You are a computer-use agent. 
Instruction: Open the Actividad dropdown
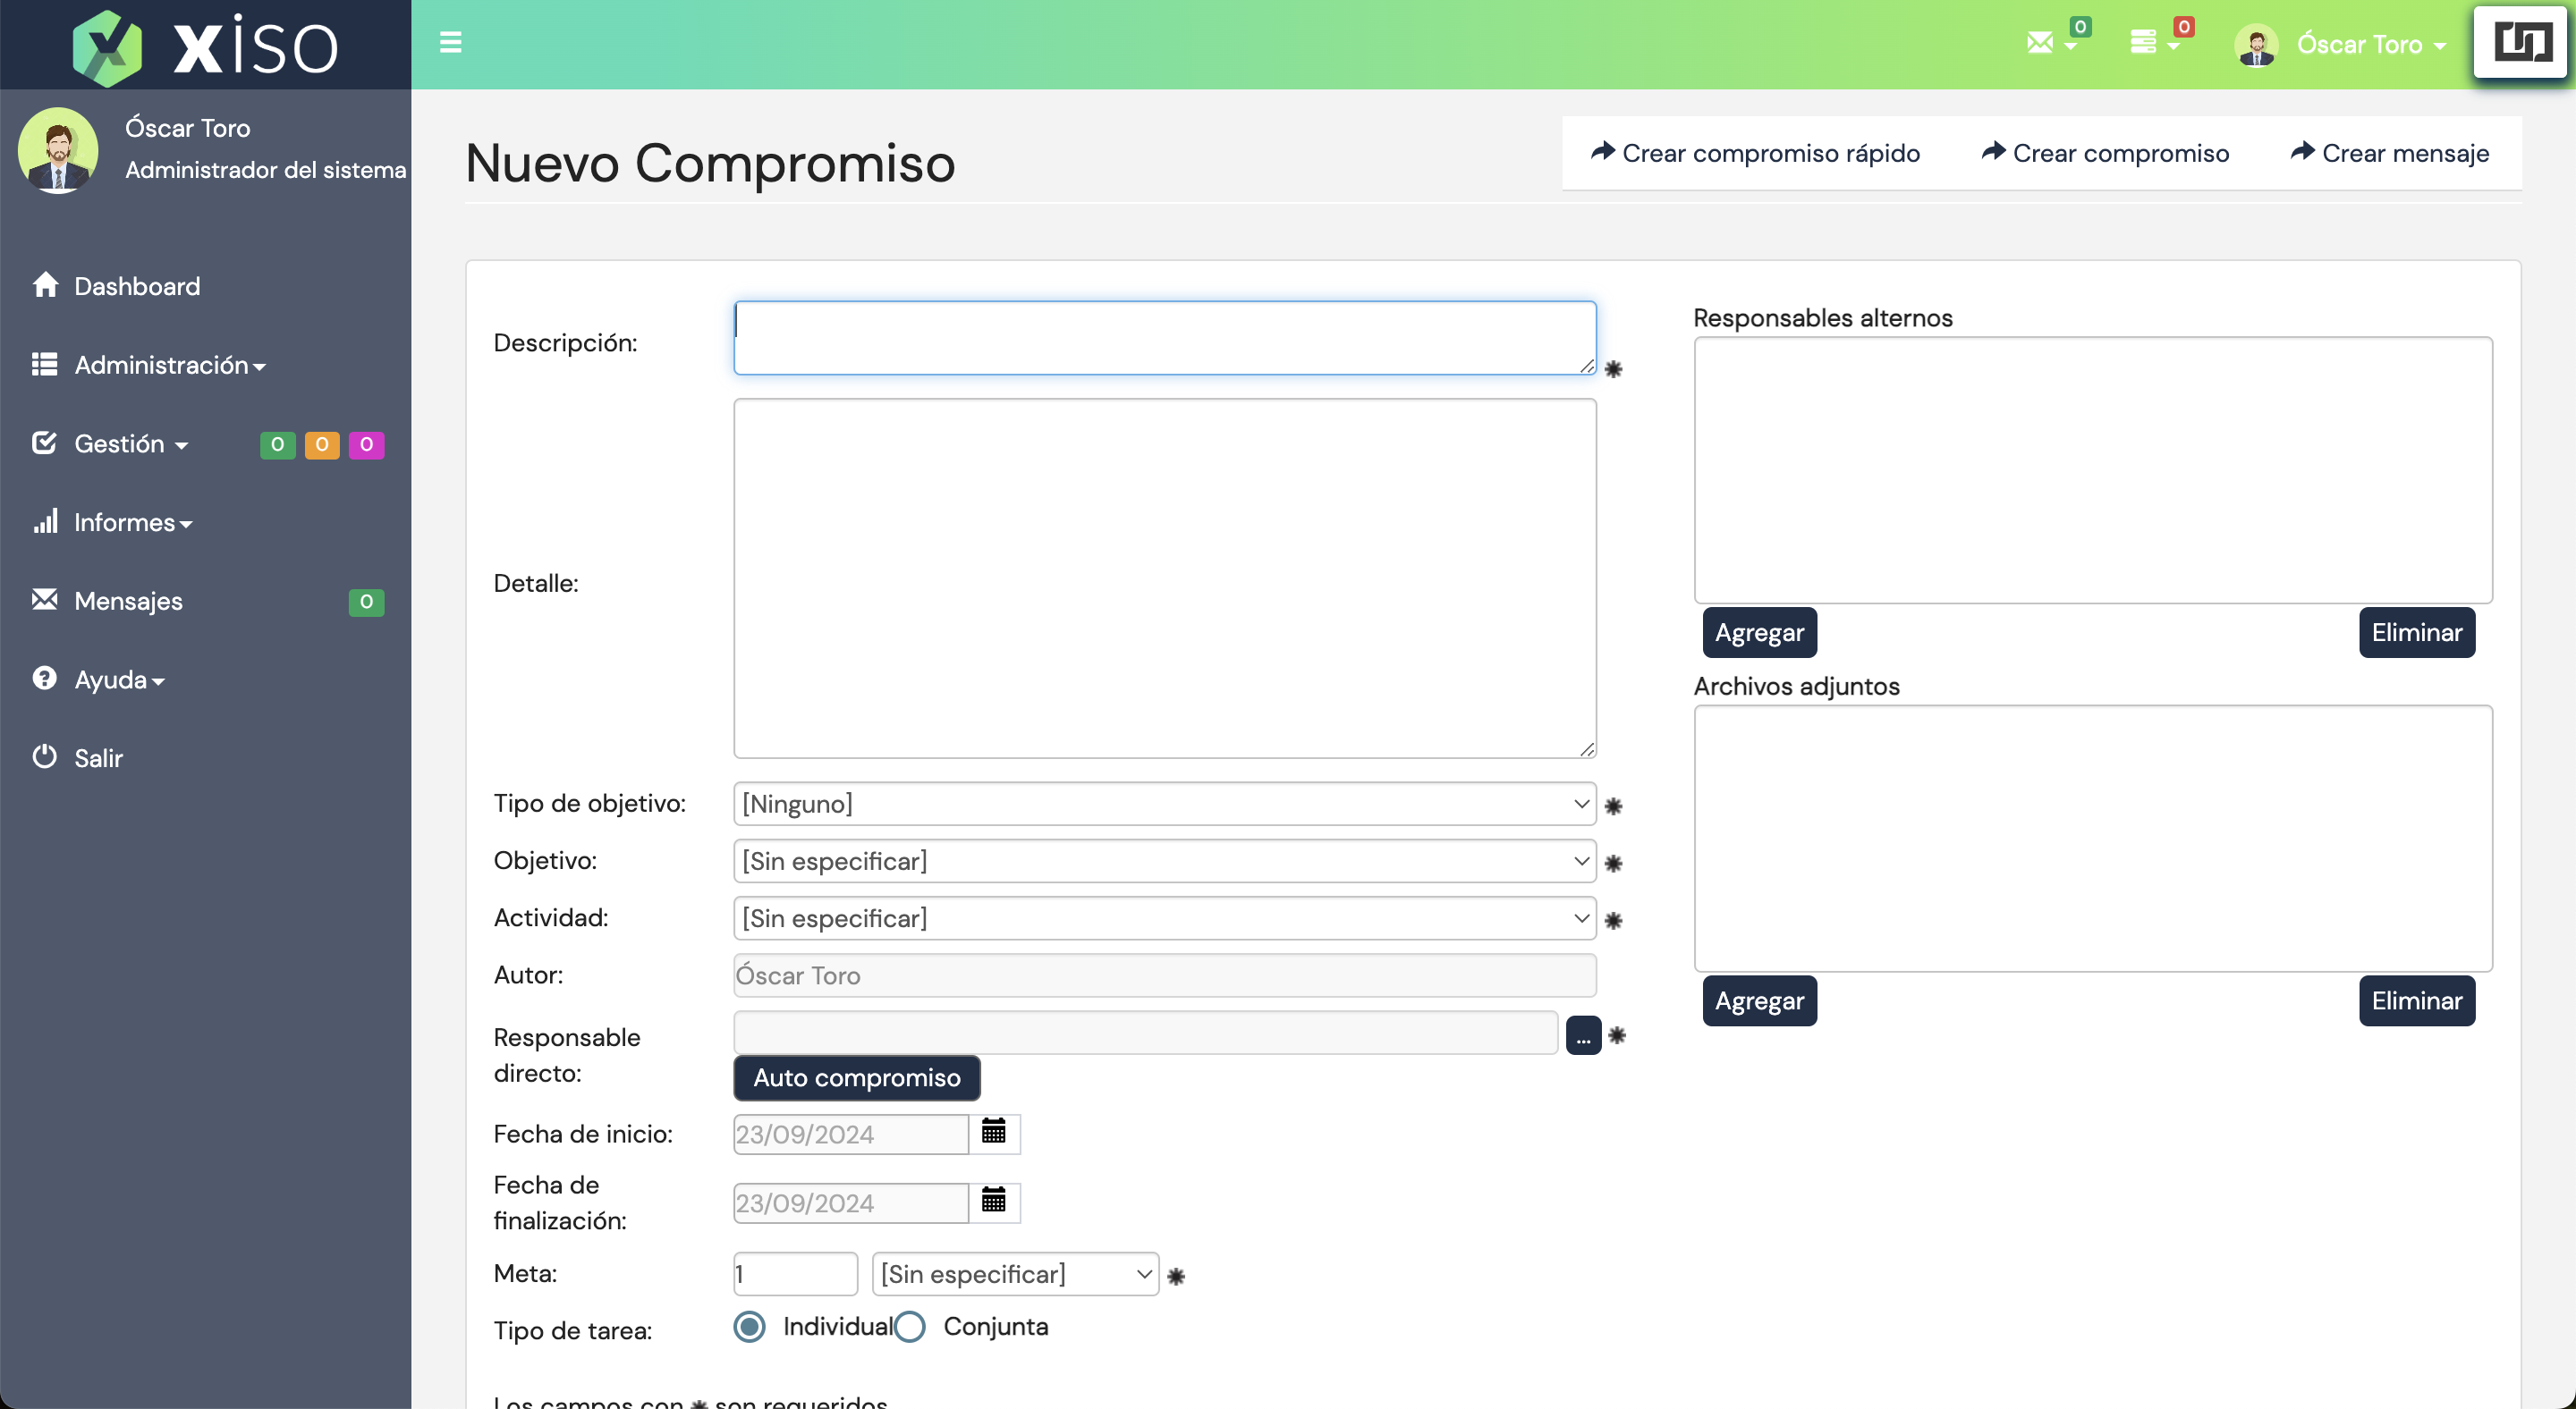coord(1164,918)
